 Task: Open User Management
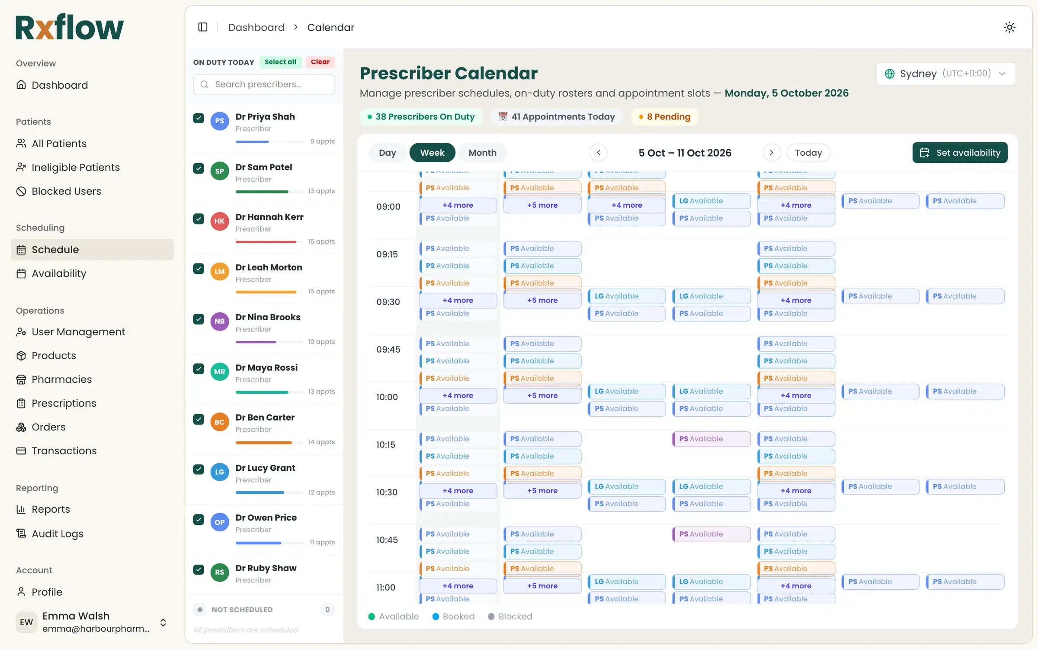click(x=92, y=332)
